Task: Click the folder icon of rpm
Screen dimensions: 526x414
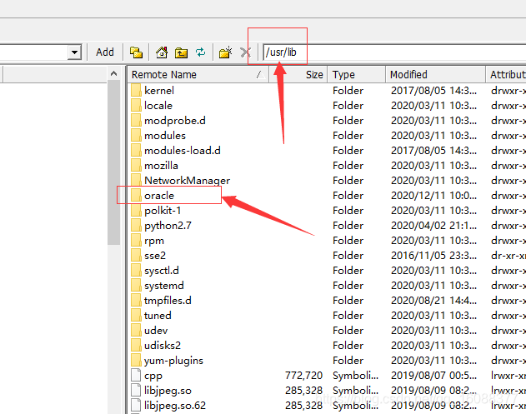Action: [136, 241]
